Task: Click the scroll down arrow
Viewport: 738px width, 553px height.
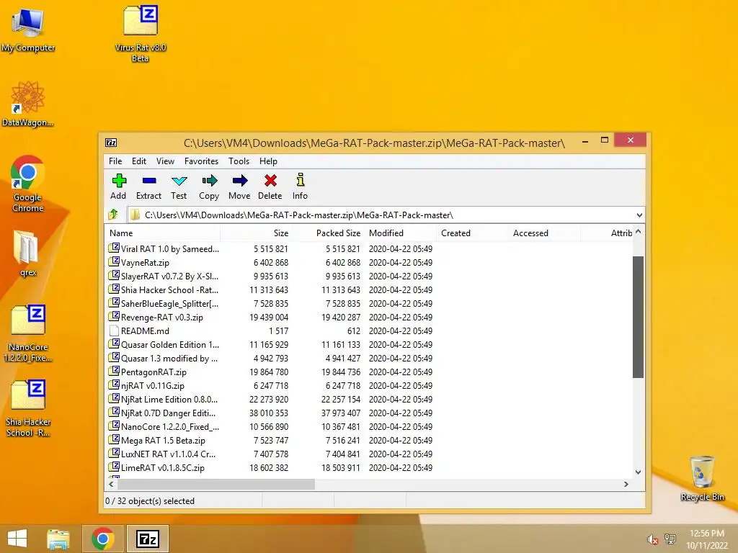Action: [x=639, y=472]
